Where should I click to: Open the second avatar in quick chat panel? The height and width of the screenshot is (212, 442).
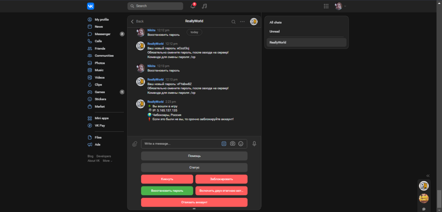[424, 198]
